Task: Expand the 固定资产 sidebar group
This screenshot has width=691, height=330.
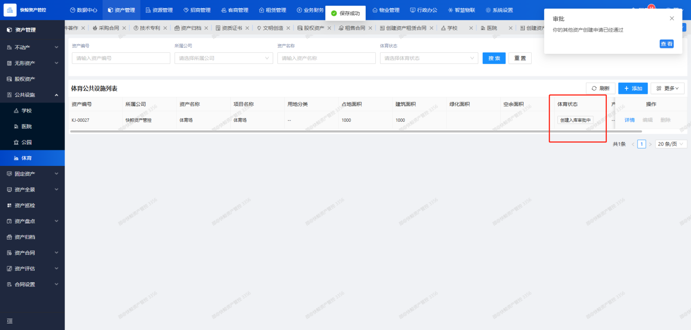Action: tap(32, 174)
